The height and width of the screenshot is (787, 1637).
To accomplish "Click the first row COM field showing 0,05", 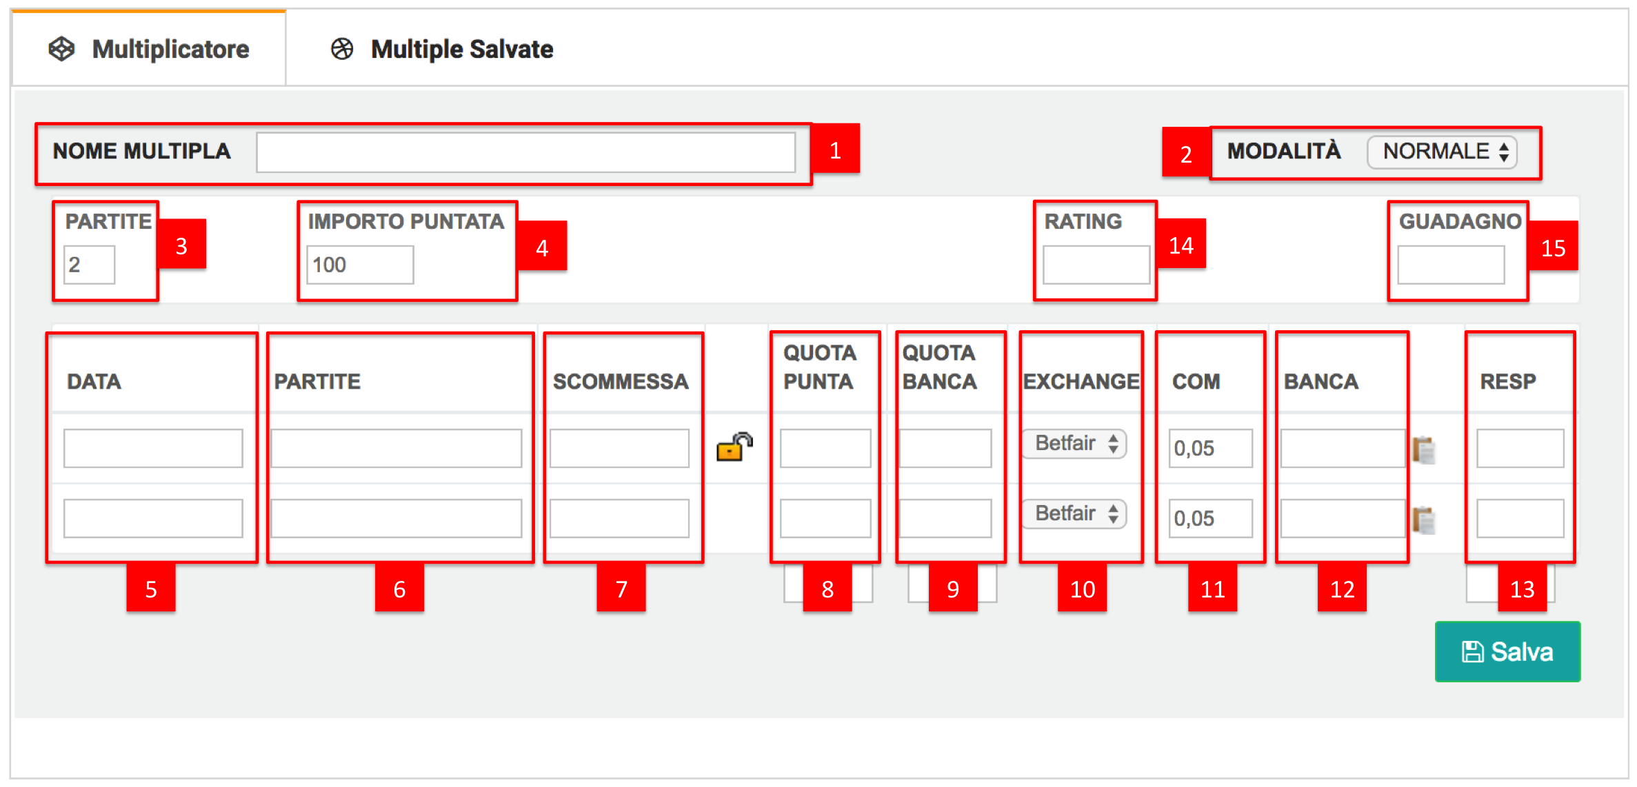I will [1211, 448].
